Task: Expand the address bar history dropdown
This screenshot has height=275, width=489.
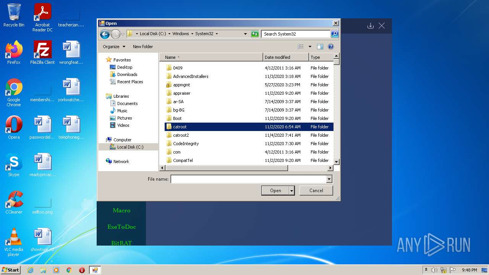Action: [x=245, y=34]
